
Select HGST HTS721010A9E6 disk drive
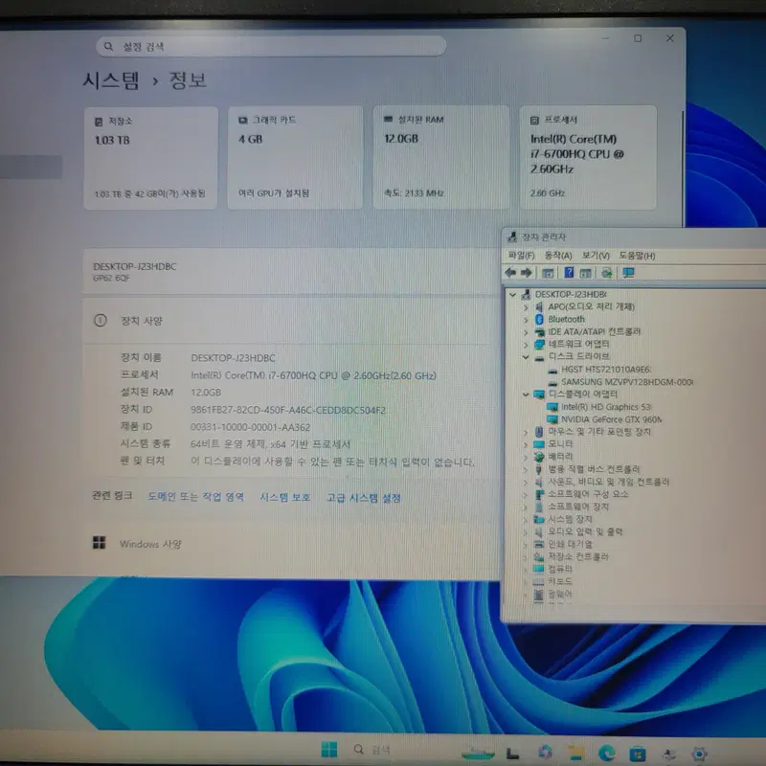pos(606,370)
